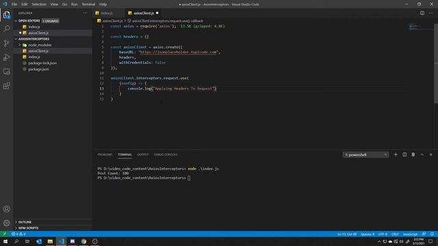Click the remote window indicator in status bar

(5, 234)
